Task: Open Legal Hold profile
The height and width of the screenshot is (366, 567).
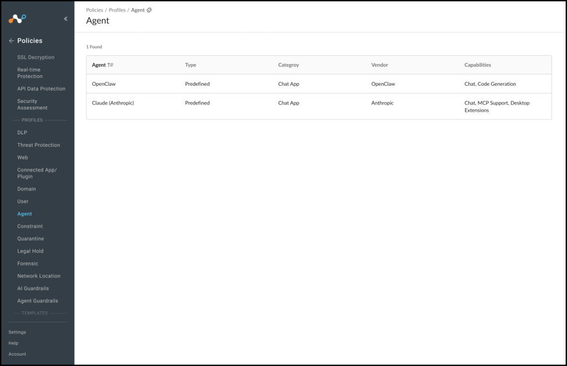Action: pyautogui.click(x=30, y=251)
